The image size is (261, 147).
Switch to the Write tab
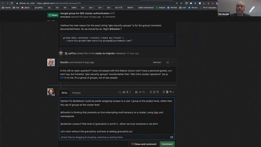pyautogui.click(x=64, y=93)
